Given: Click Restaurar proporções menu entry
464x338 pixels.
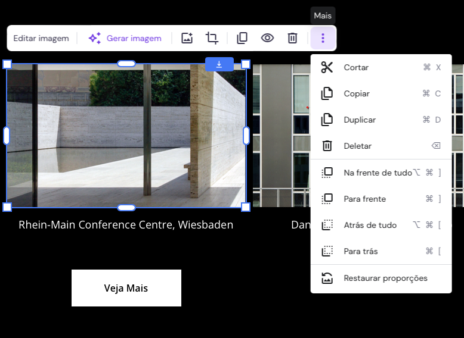Looking at the screenshot, I should [x=381, y=278].
